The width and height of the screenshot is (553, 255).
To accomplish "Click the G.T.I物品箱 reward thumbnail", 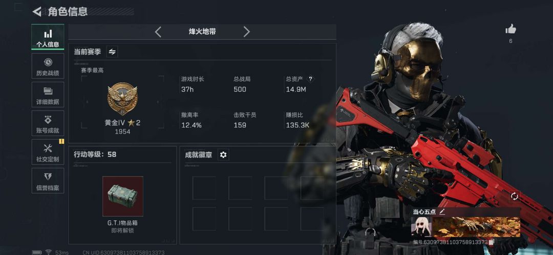I will [123, 196].
